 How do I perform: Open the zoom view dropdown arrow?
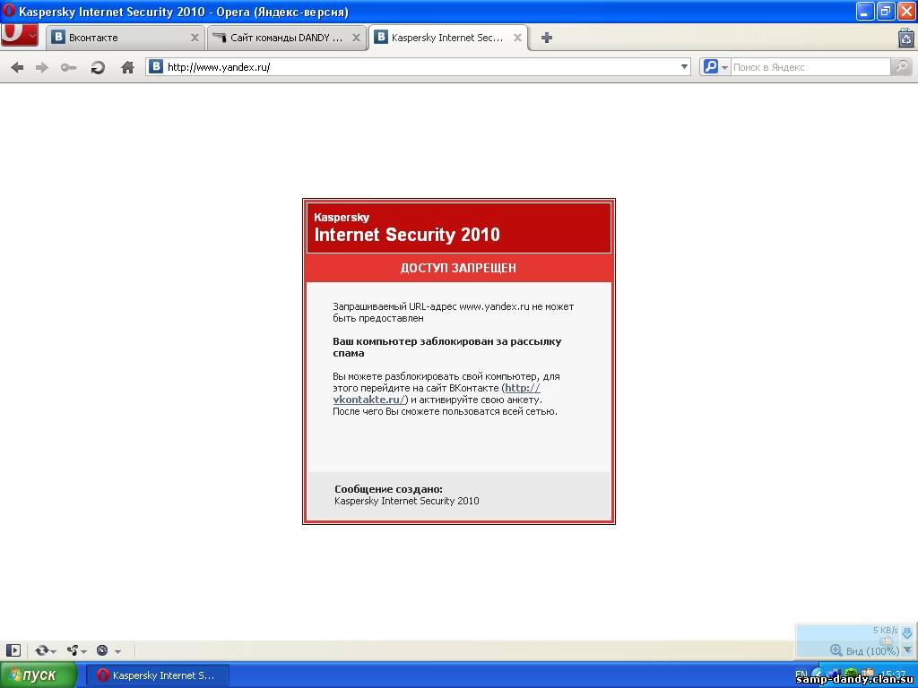(907, 650)
